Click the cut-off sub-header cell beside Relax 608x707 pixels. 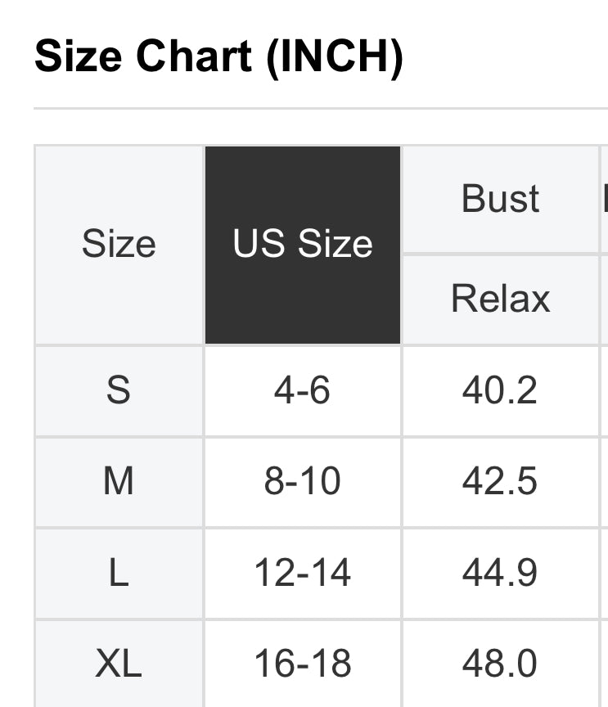coord(605,299)
